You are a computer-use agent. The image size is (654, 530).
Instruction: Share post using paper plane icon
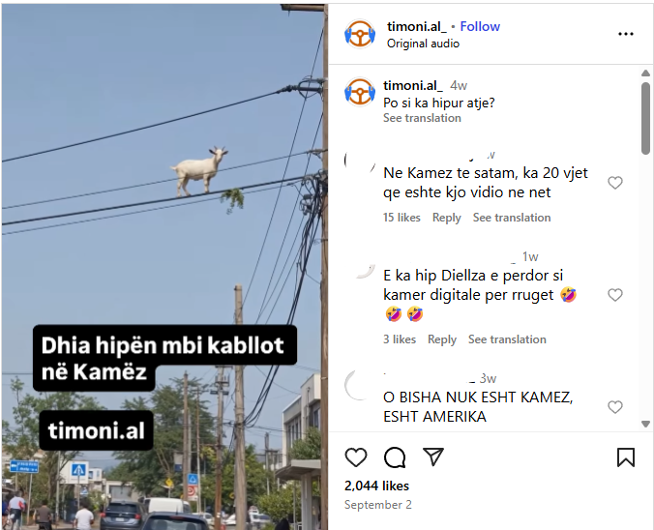coord(433,456)
